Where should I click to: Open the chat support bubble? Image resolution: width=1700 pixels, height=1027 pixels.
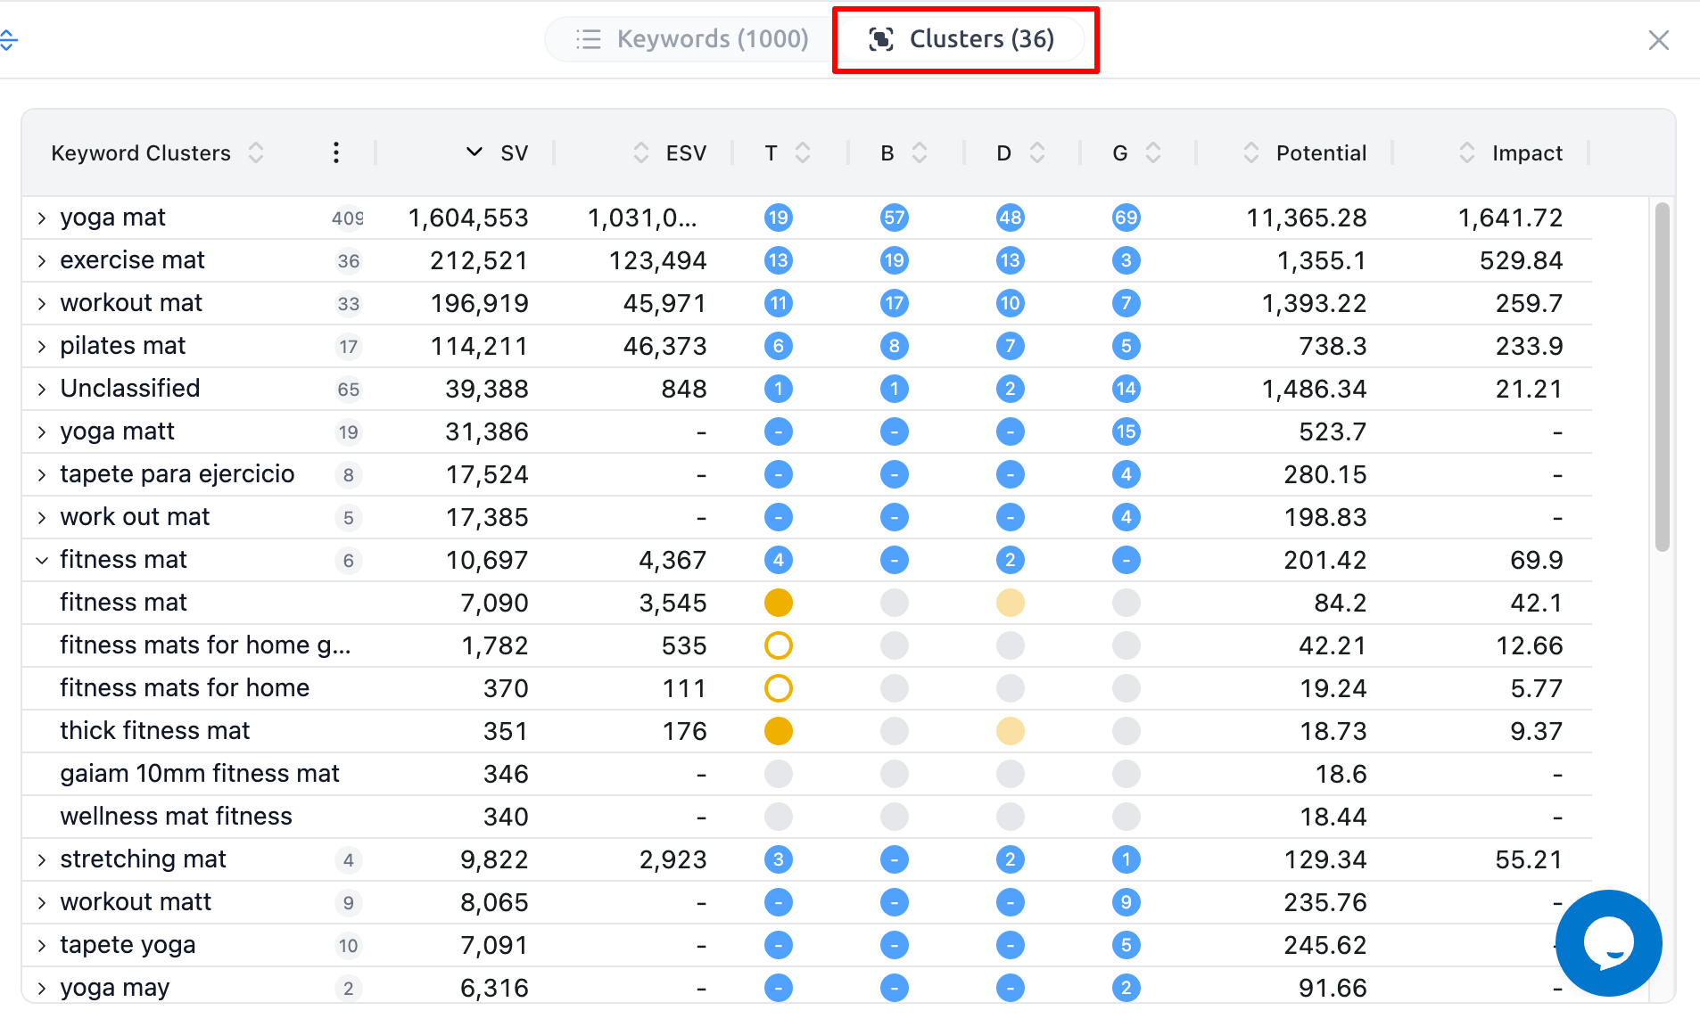[x=1607, y=943]
